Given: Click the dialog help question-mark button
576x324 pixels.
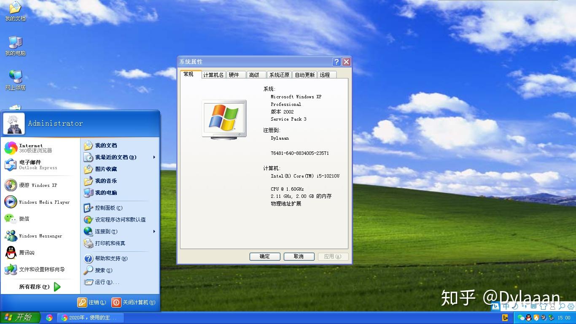Looking at the screenshot, I should [336, 62].
